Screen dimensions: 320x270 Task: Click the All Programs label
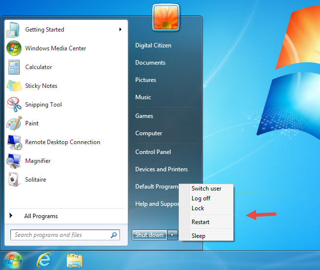pyautogui.click(x=41, y=216)
